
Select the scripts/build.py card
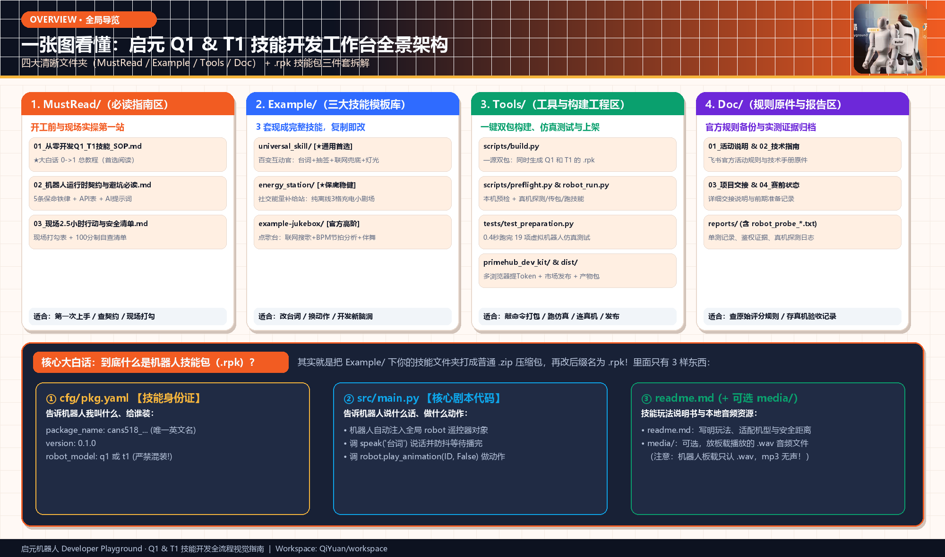coord(577,154)
